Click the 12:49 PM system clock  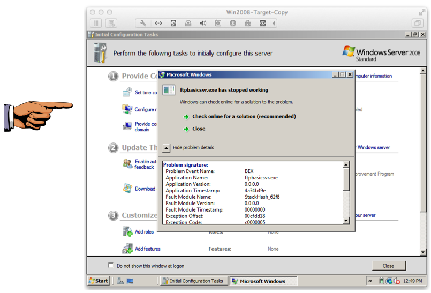[412, 281]
